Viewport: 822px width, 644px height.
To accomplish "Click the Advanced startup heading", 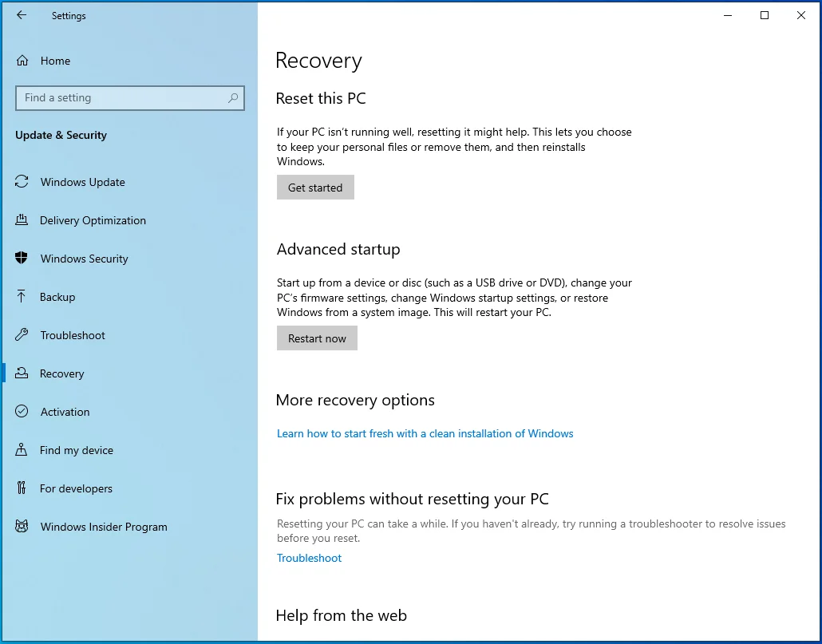I will point(338,249).
